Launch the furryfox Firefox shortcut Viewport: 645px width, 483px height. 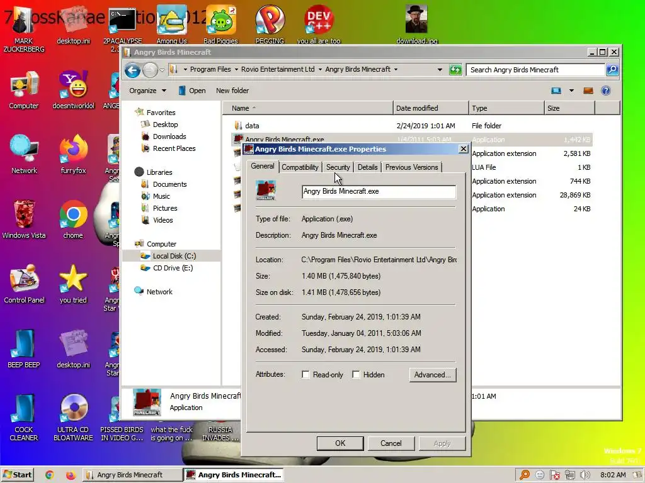[x=73, y=154]
